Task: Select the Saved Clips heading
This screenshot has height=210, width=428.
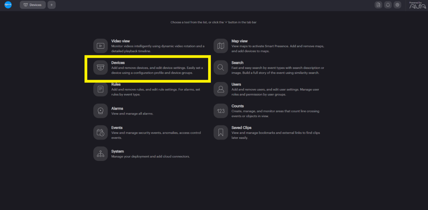Action: point(241,128)
